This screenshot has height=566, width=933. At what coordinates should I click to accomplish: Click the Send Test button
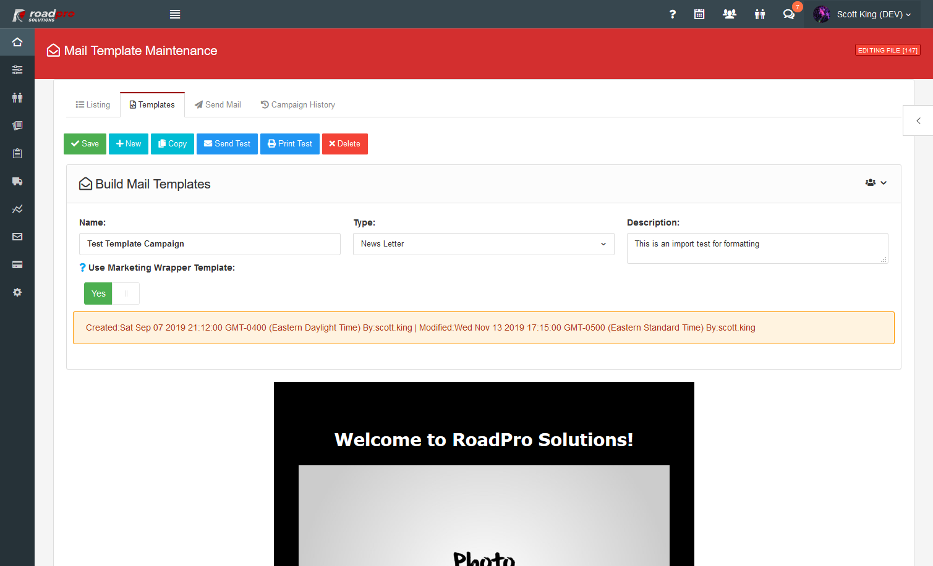coord(227,144)
